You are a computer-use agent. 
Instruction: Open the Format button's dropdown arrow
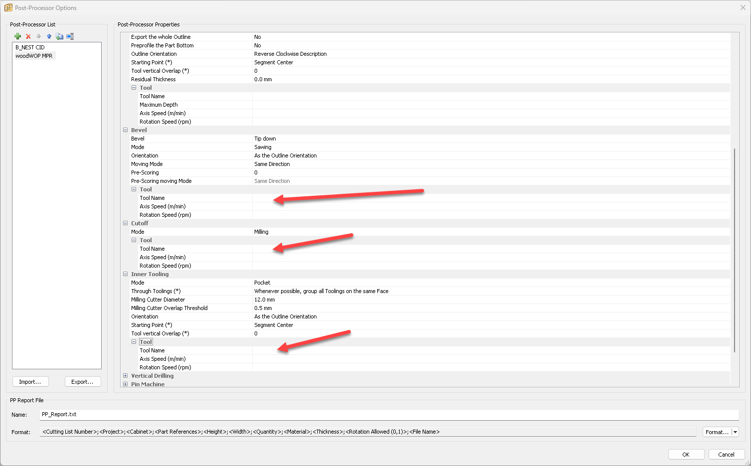coord(735,432)
